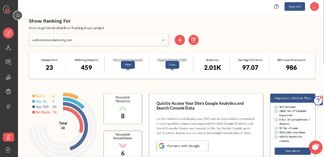Click the orange Top 3 chart arc
This screenshot has width=324, height=157.
click(x=71, y=96)
